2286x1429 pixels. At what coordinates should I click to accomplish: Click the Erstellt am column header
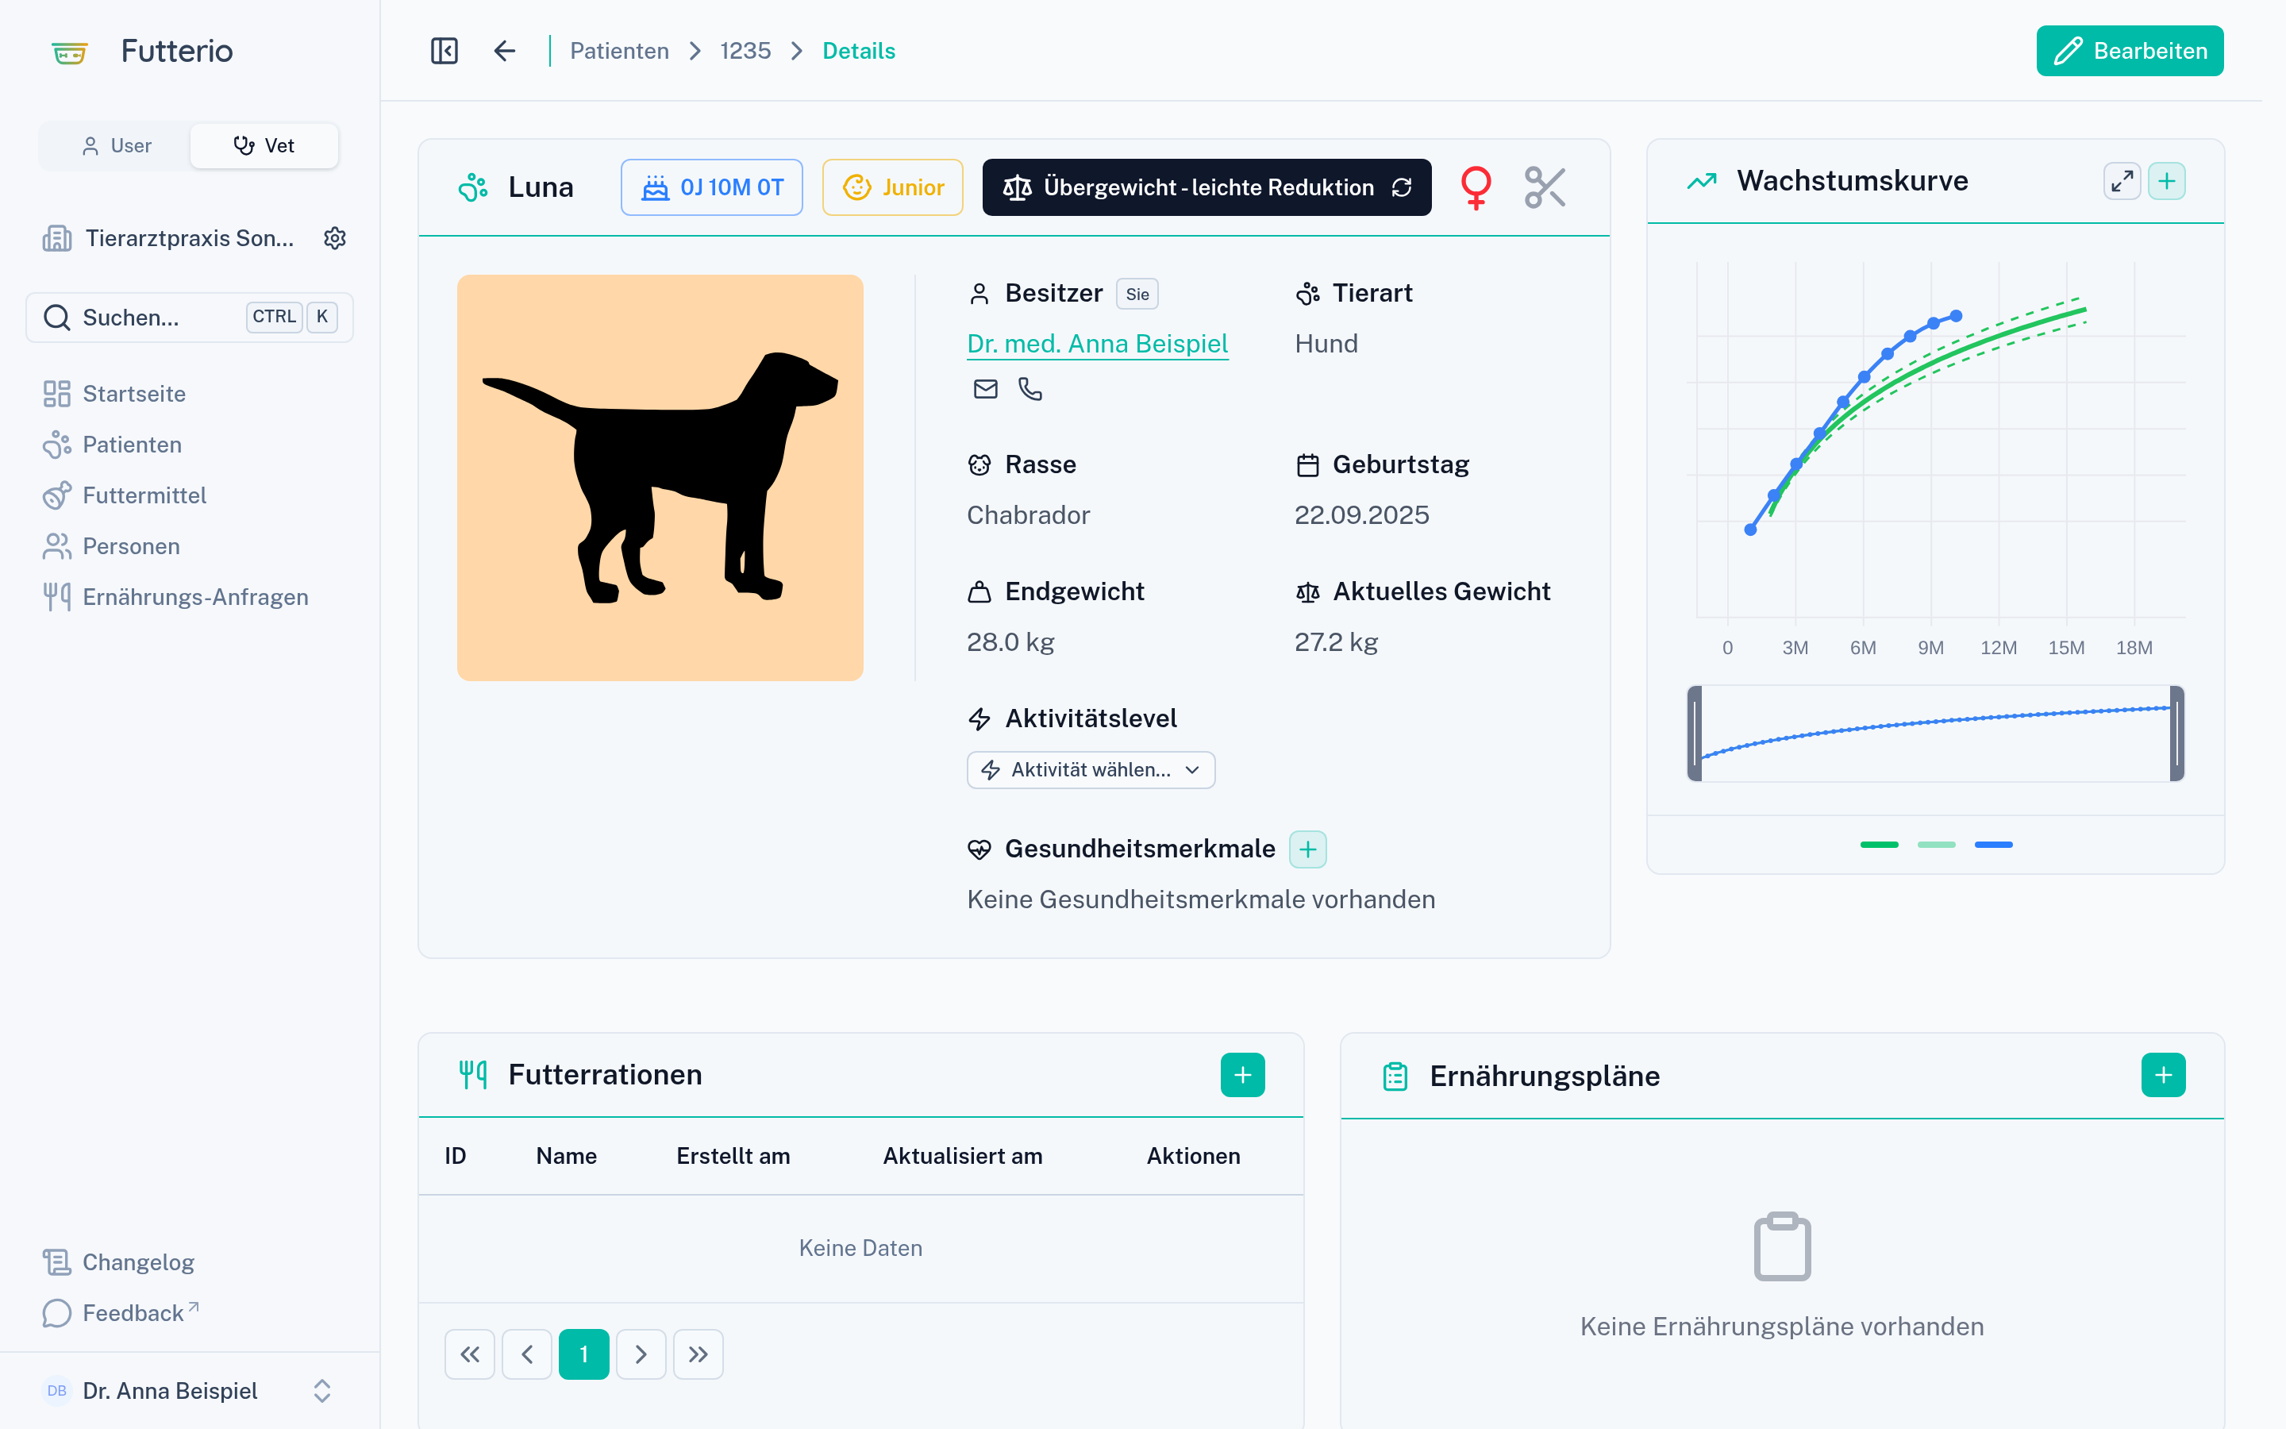(x=733, y=1156)
